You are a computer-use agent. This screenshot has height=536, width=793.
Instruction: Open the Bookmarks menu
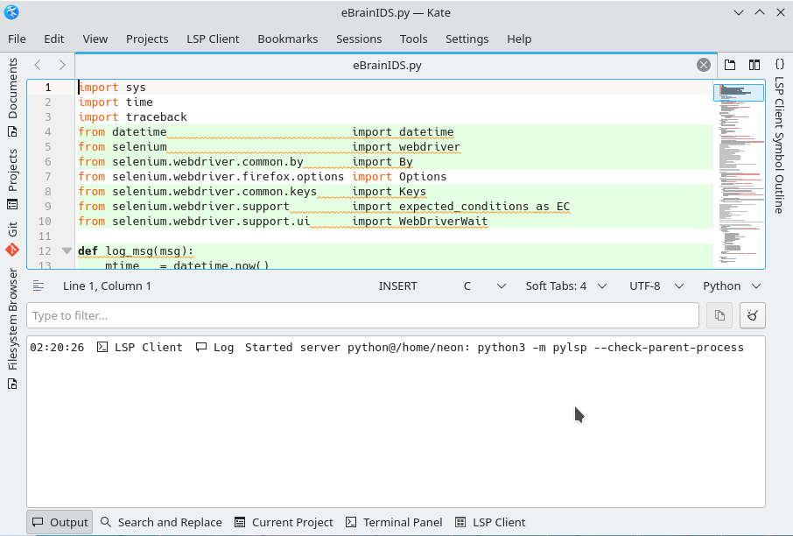[x=288, y=39]
